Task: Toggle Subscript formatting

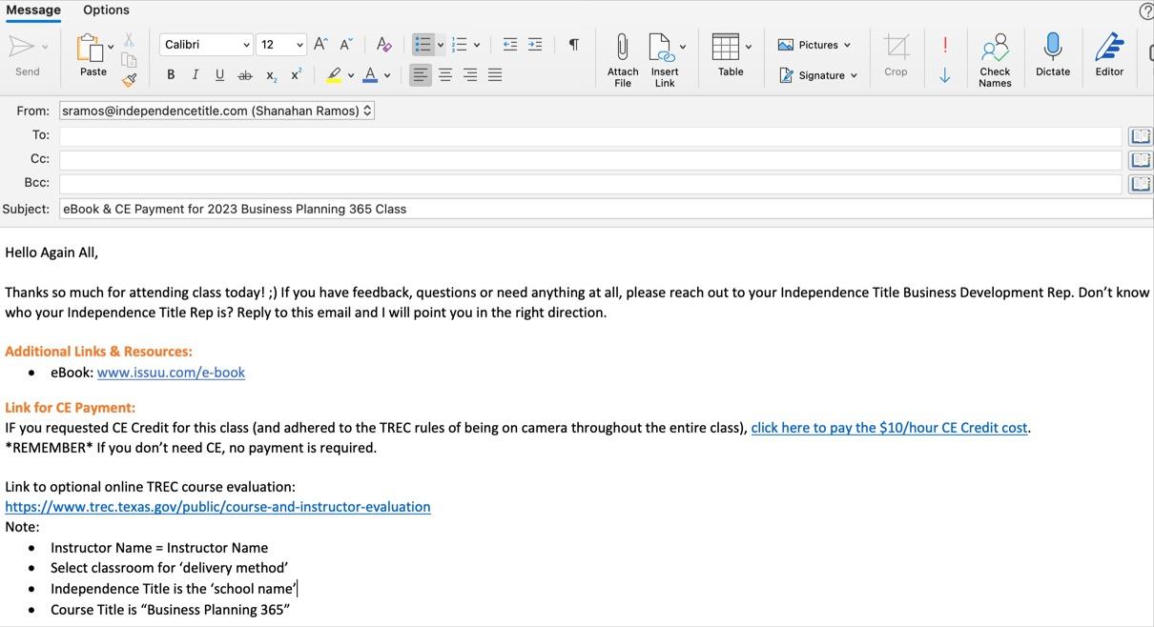Action: (x=272, y=75)
